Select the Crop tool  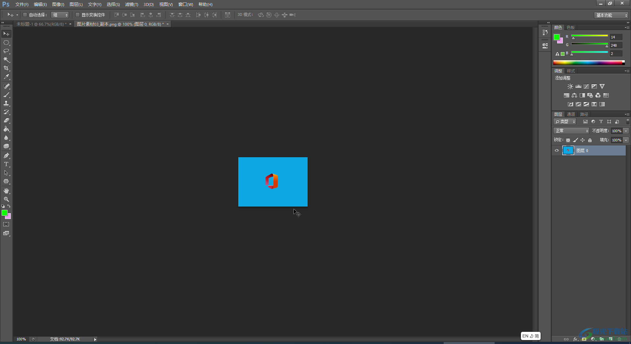pyautogui.click(x=6, y=68)
